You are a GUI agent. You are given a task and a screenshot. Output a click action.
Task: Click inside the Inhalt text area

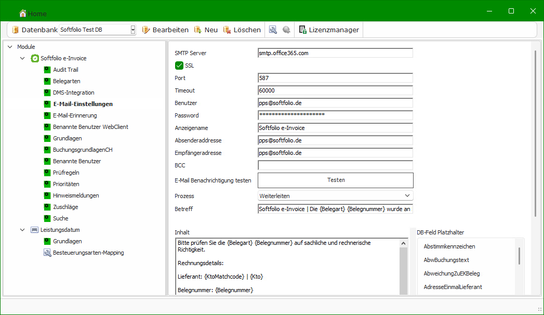pos(288,267)
